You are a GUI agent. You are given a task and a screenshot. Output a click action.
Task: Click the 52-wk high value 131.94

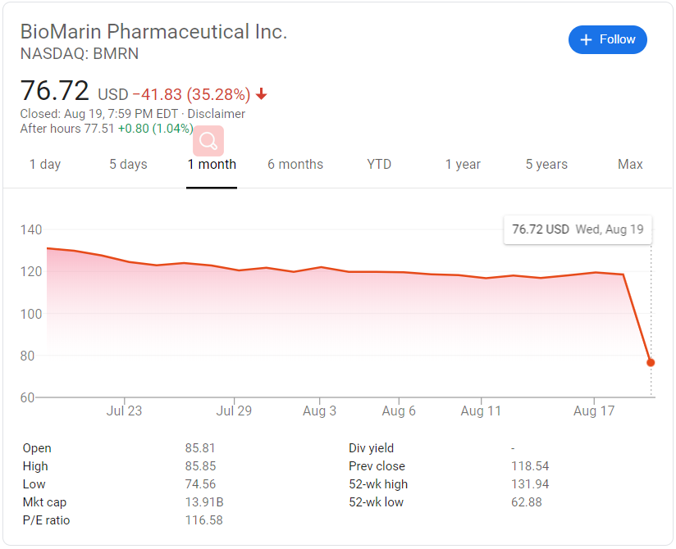pyautogui.click(x=530, y=484)
